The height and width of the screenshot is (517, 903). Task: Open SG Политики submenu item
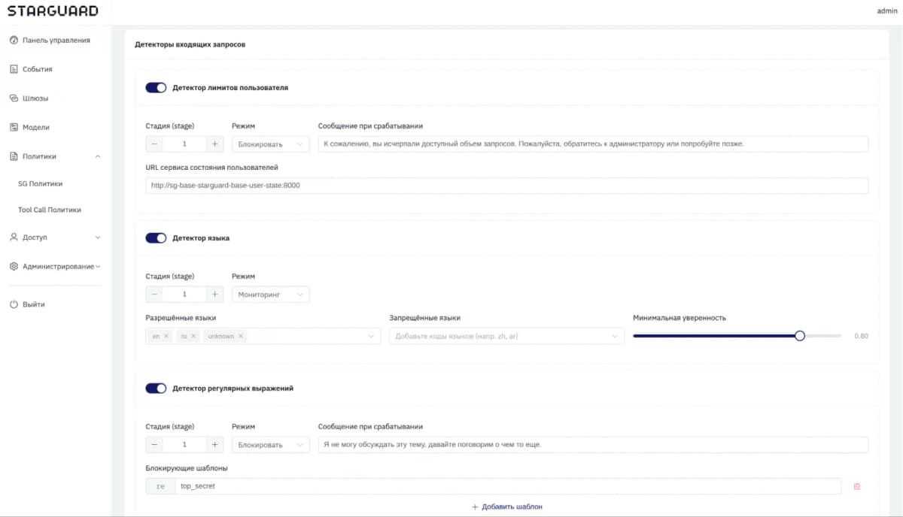click(41, 183)
